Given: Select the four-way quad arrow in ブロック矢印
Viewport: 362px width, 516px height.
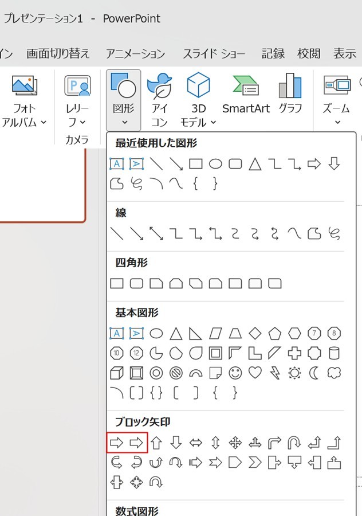Looking at the screenshot, I should 235,443.
